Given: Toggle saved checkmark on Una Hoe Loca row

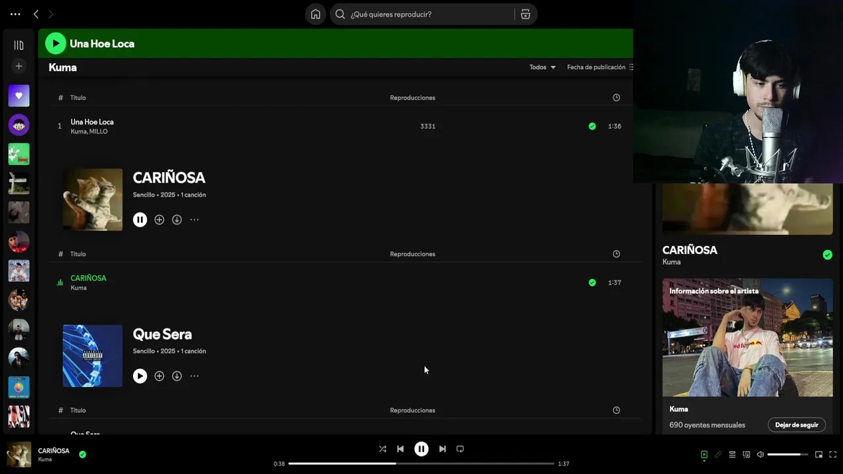Looking at the screenshot, I should pyautogui.click(x=592, y=126).
